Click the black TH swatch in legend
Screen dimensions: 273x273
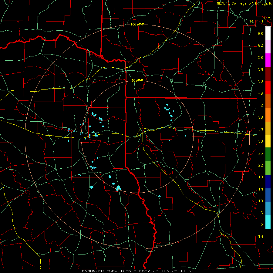tap(268, 236)
